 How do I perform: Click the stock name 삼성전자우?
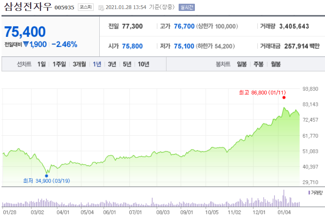point(28,6)
